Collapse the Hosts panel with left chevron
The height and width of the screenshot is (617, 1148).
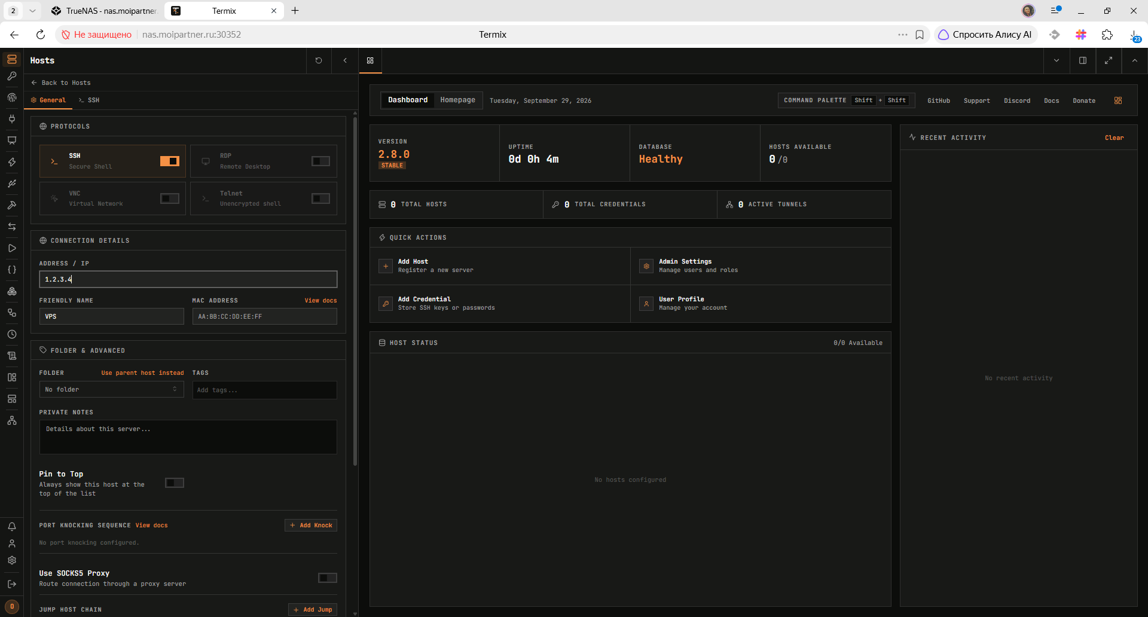345,60
